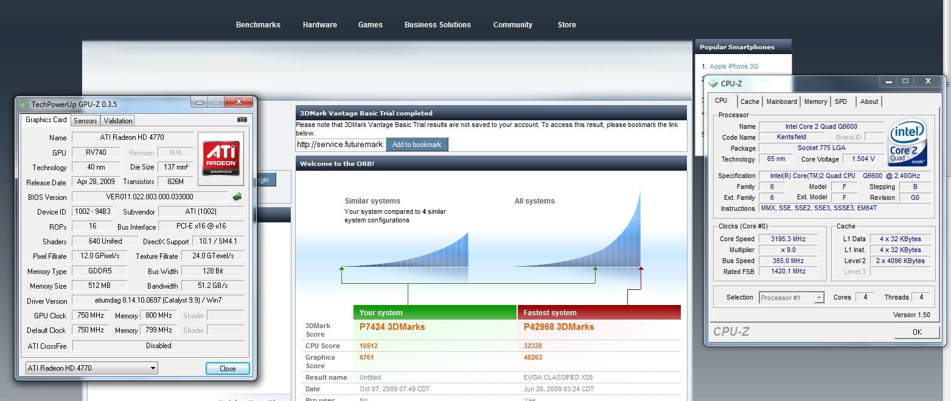
Task: Click the Add to bookmark button
Action: pos(417,145)
